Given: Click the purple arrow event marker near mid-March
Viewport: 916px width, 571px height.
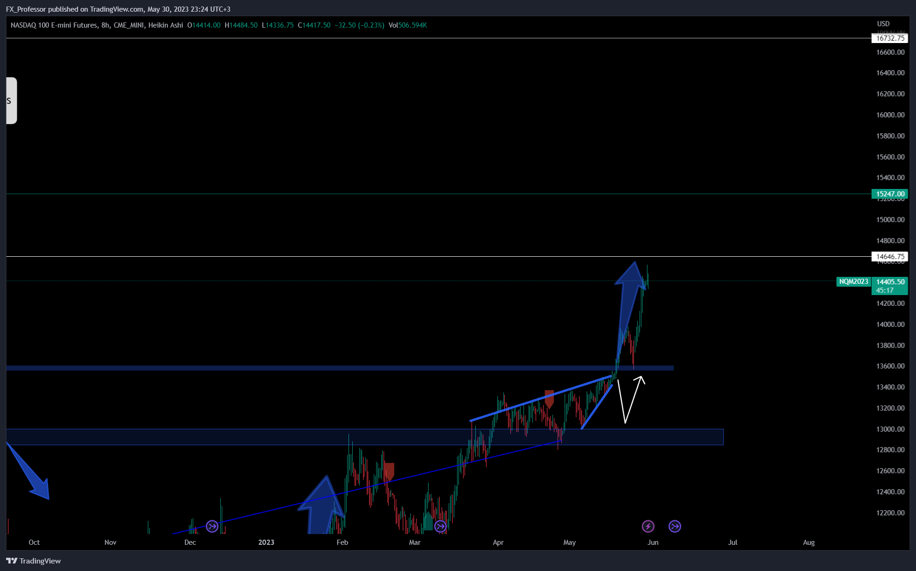Looking at the screenshot, I should 440,526.
